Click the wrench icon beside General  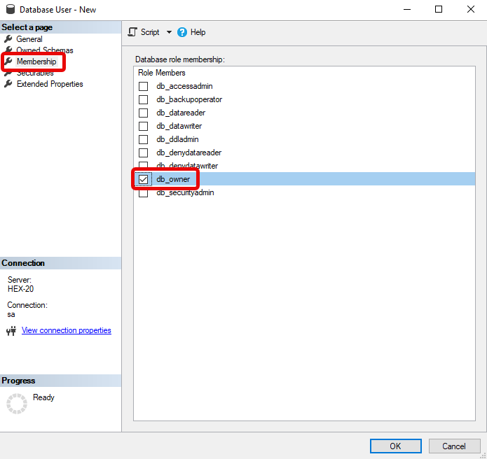click(x=8, y=39)
